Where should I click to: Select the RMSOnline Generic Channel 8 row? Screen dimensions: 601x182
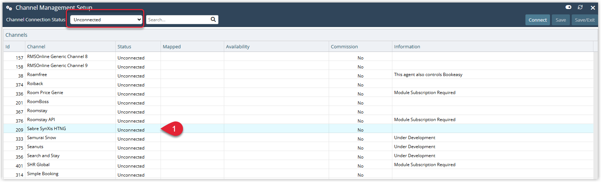tap(298, 57)
